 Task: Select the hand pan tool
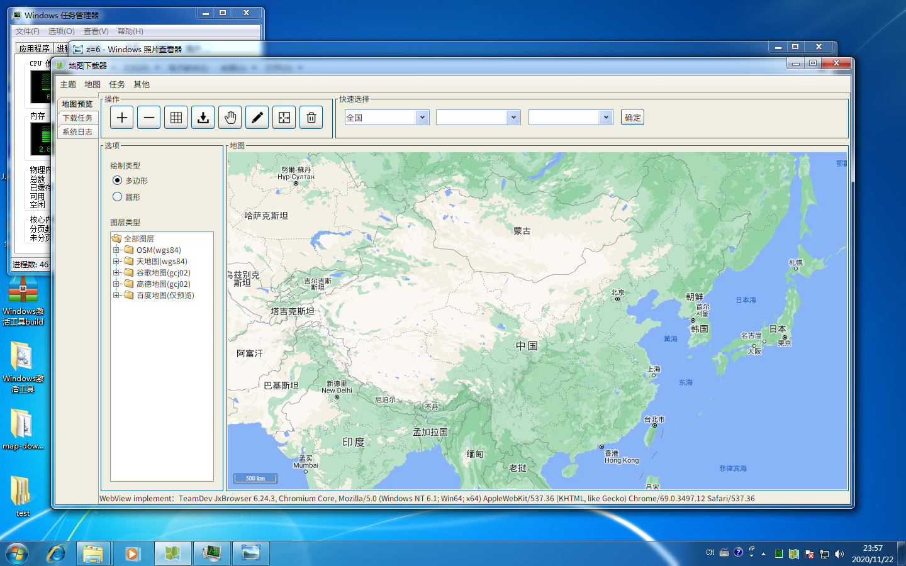tap(230, 118)
